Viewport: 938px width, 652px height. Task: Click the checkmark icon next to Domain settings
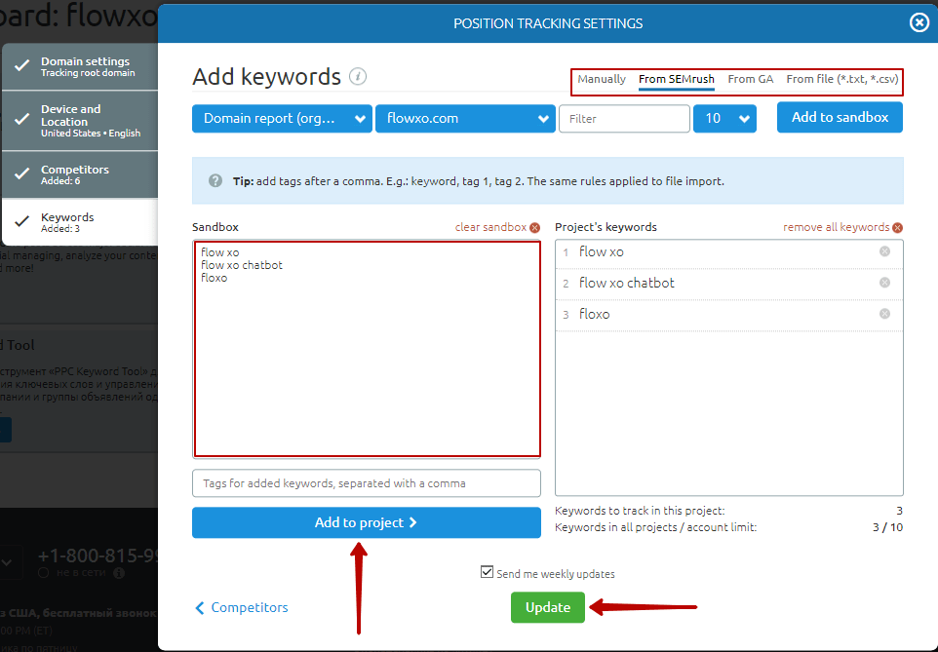tap(22, 66)
